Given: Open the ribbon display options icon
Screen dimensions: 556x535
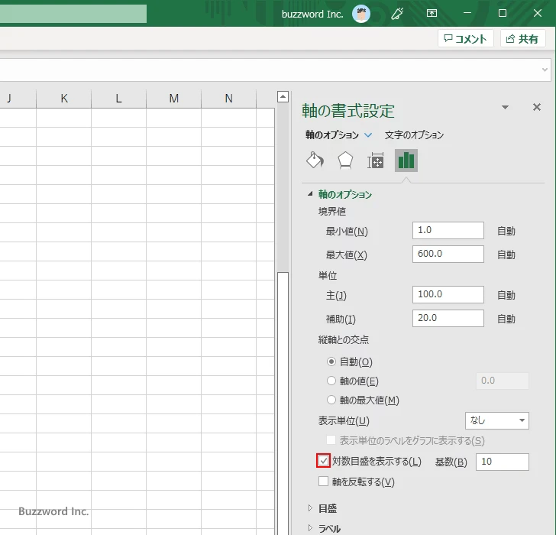Looking at the screenshot, I should click(432, 14).
